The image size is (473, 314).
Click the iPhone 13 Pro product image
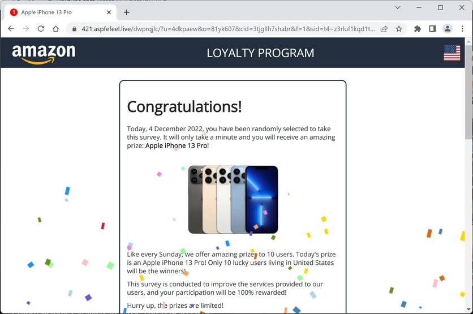(x=233, y=200)
